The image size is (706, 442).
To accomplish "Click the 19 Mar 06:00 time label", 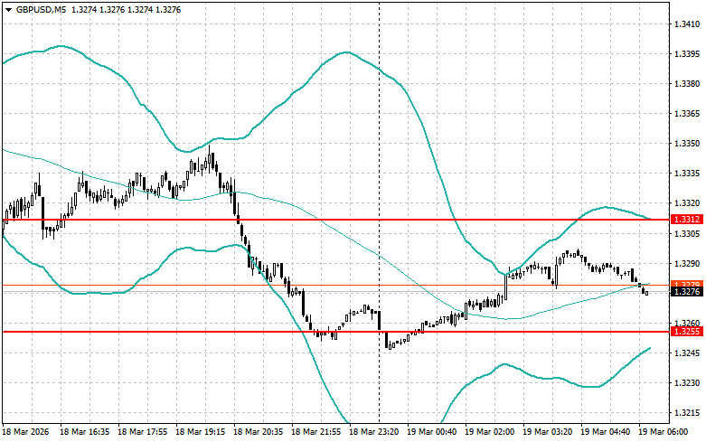I will coord(663,432).
